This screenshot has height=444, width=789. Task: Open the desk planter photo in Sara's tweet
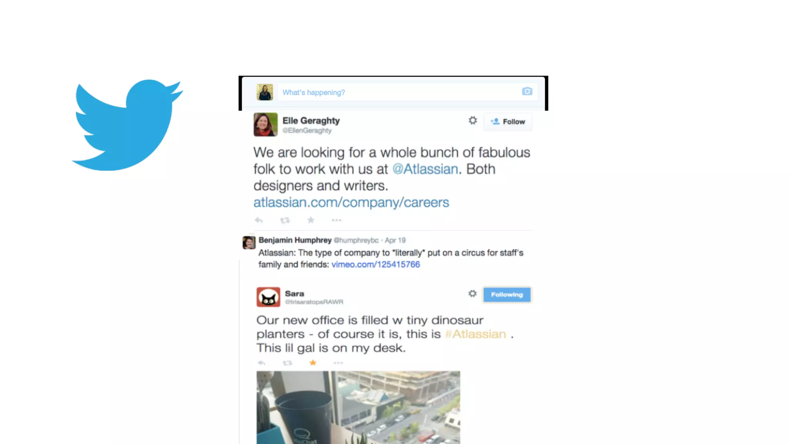pyautogui.click(x=358, y=407)
